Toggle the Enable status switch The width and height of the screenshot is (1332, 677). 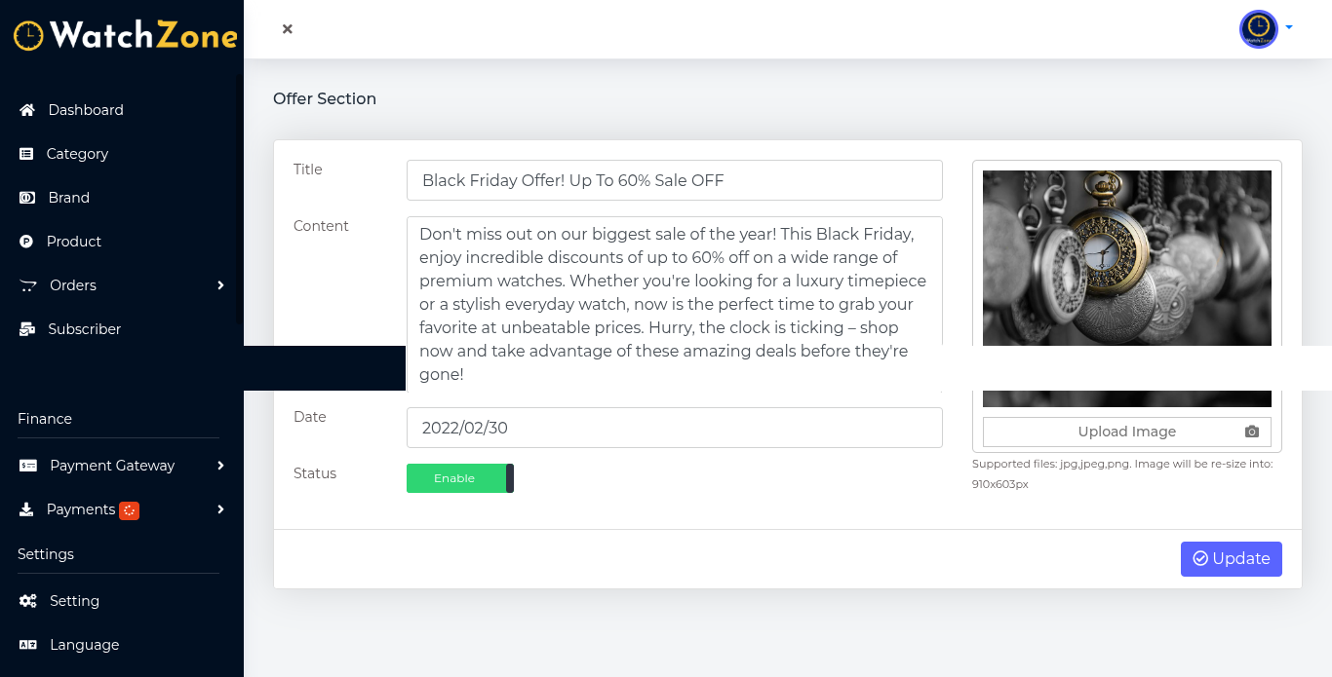point(459,478)
